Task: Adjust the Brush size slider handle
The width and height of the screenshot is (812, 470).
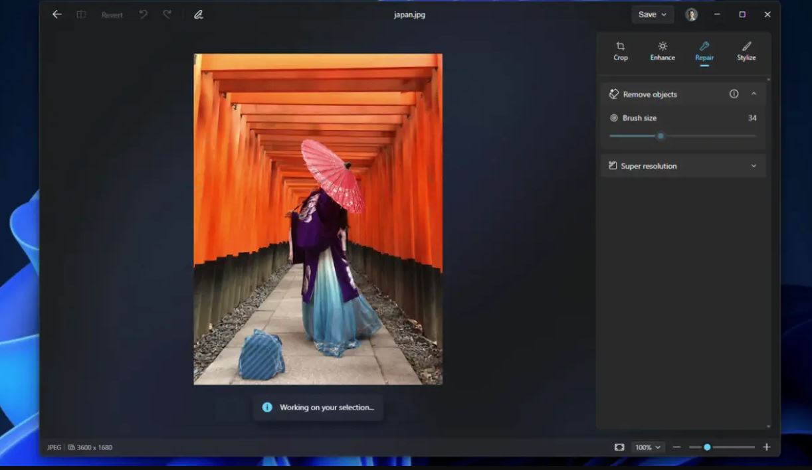Action: [x=660, y=136]
